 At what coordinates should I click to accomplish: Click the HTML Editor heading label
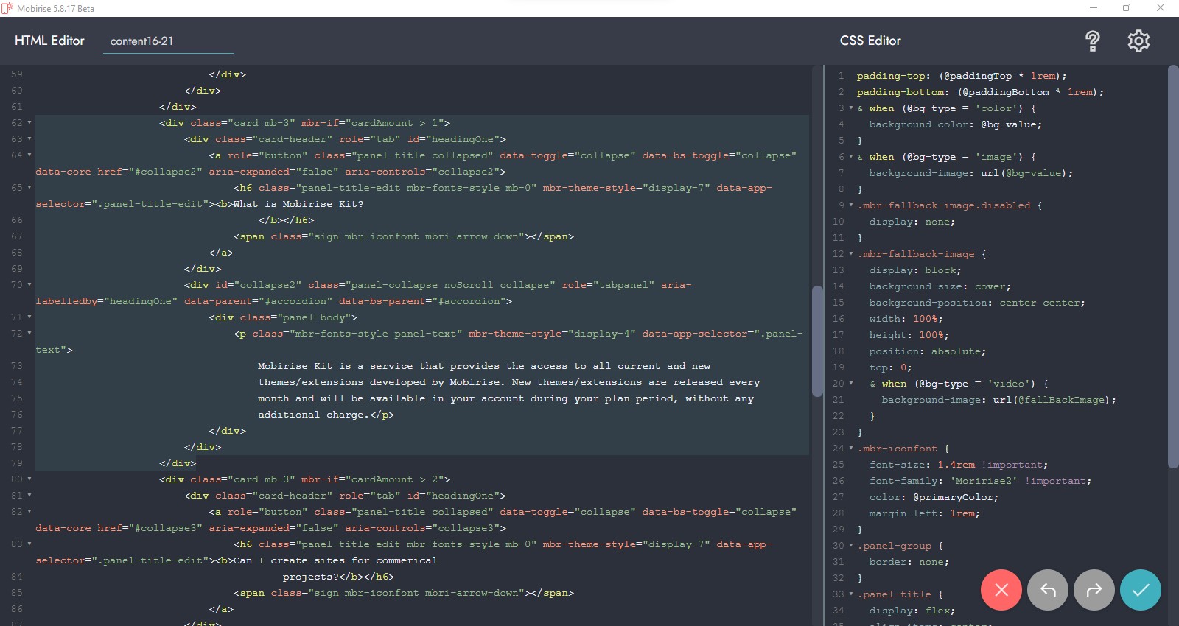click(x=49, y=41)
